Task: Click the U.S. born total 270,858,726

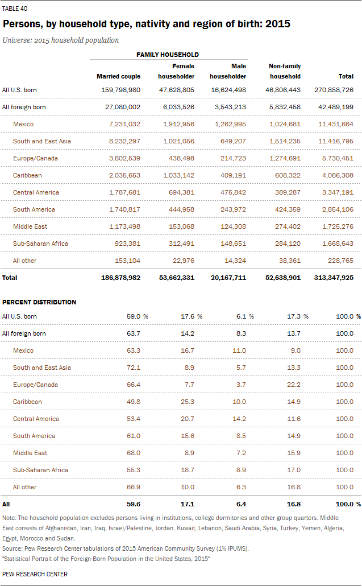Action: point(334,90)
